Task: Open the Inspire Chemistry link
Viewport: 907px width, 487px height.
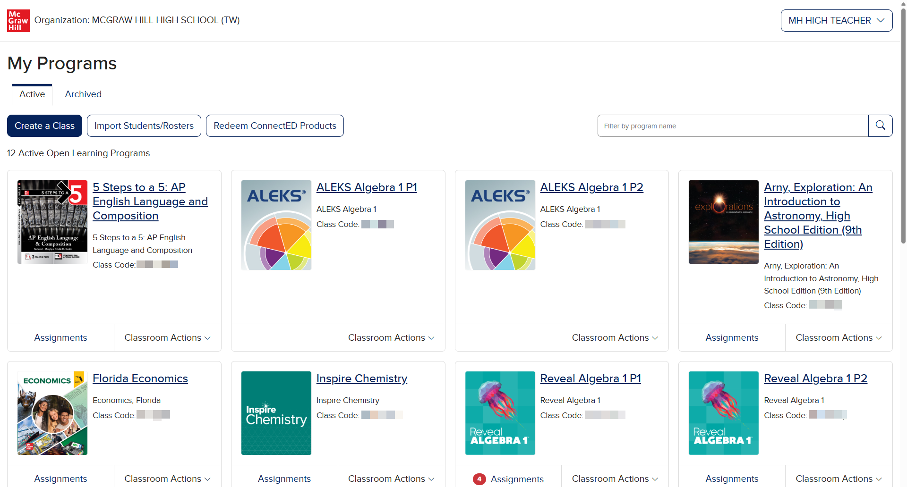Action: (x=362, y=378)
